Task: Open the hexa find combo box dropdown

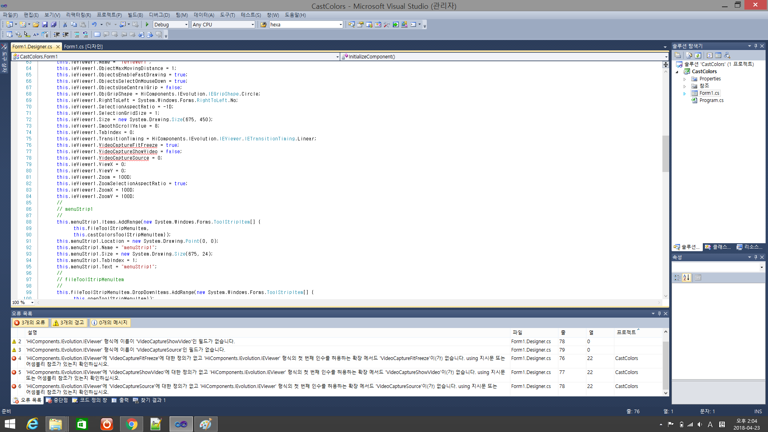Action: coord(341,24)
